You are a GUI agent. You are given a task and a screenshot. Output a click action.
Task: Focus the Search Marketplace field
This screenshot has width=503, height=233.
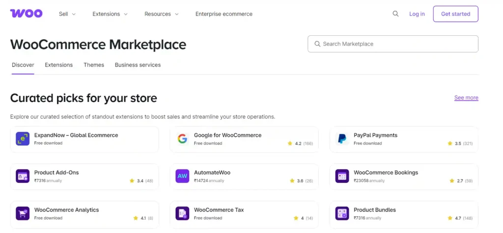pyautogui.click(x=393, y=44)
